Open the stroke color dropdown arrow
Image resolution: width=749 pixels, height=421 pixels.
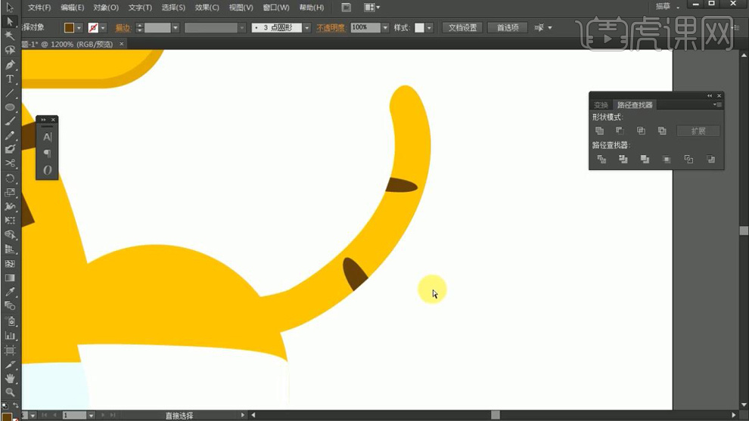[x=103, y=28]
